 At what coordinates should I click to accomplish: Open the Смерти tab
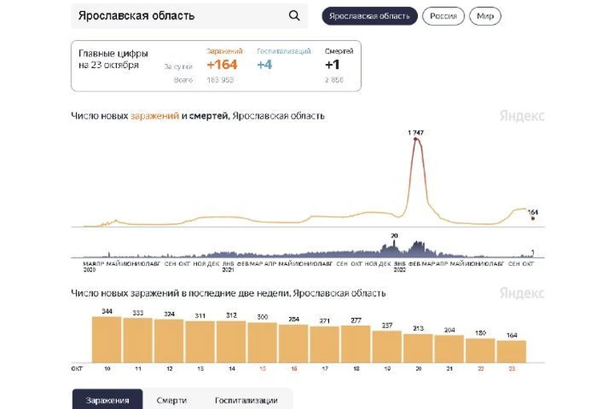tap(171, 400)
